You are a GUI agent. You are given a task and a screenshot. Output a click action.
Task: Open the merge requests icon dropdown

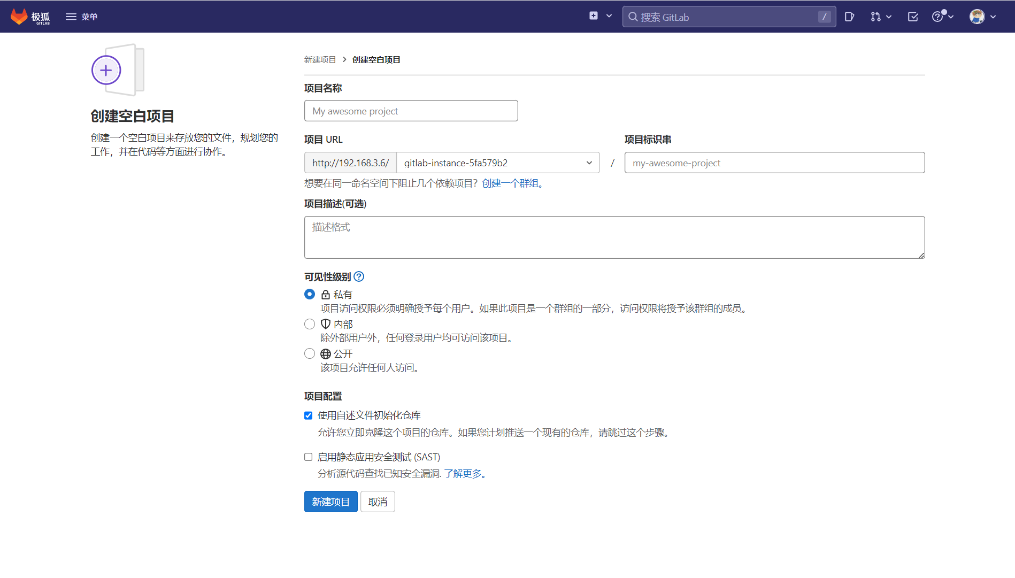[x=880, y=17]
